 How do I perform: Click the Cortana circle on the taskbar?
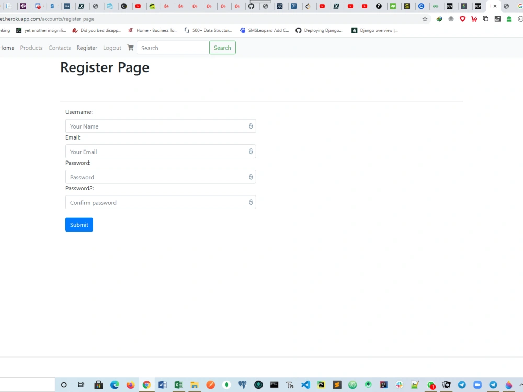(x=64, y=385)
